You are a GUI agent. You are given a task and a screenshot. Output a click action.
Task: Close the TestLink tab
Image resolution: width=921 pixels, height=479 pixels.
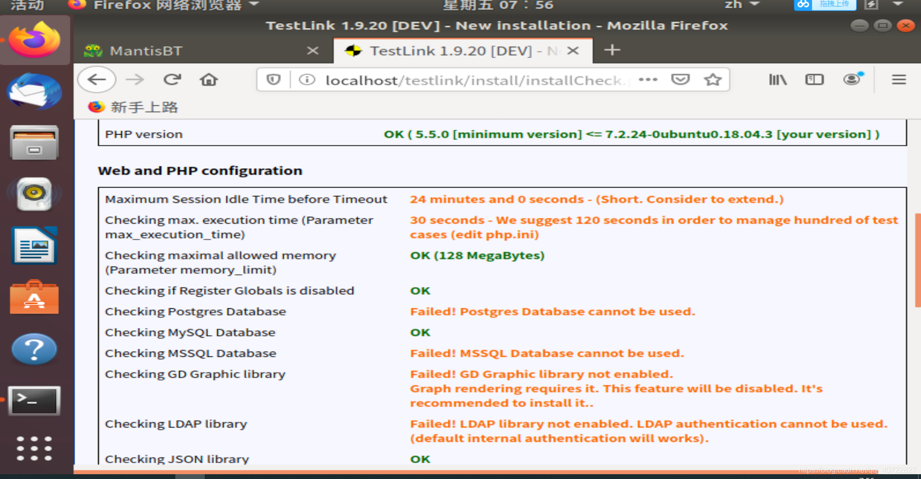[x=573, y=50]
